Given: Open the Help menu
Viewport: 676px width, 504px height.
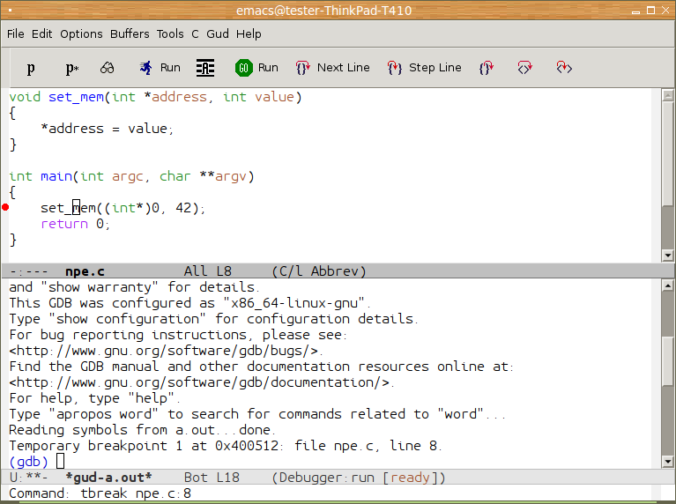Looking at the screenshot, I should point(249,33).
